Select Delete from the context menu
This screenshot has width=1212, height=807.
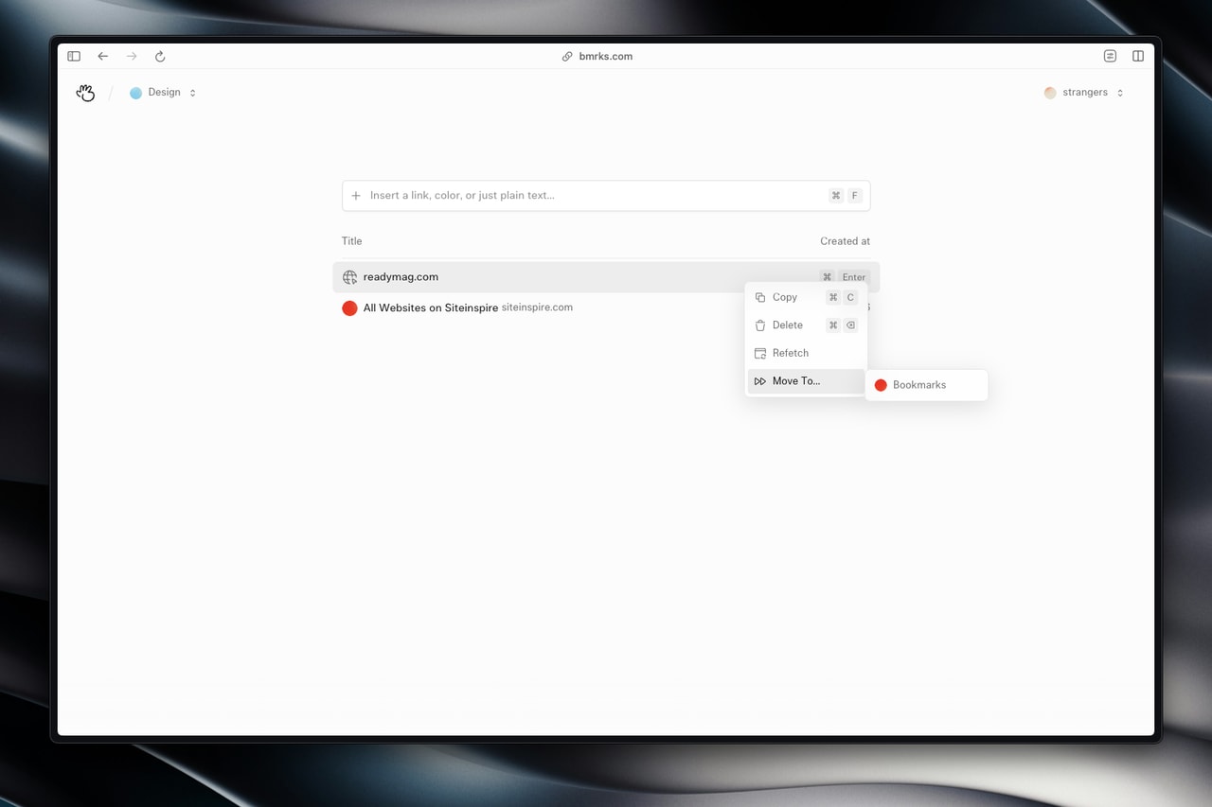click(788, 325)
